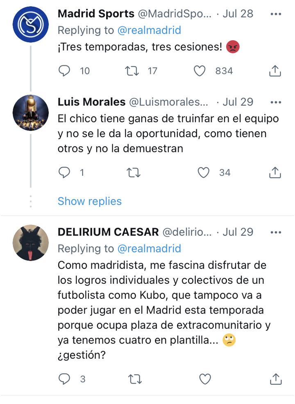Open @realmadrid link in Madrid Sports reply

[x=149, y=30]
